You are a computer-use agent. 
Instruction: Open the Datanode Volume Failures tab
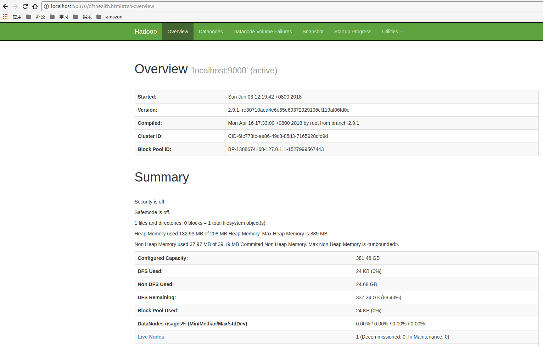tap(263, 32)
